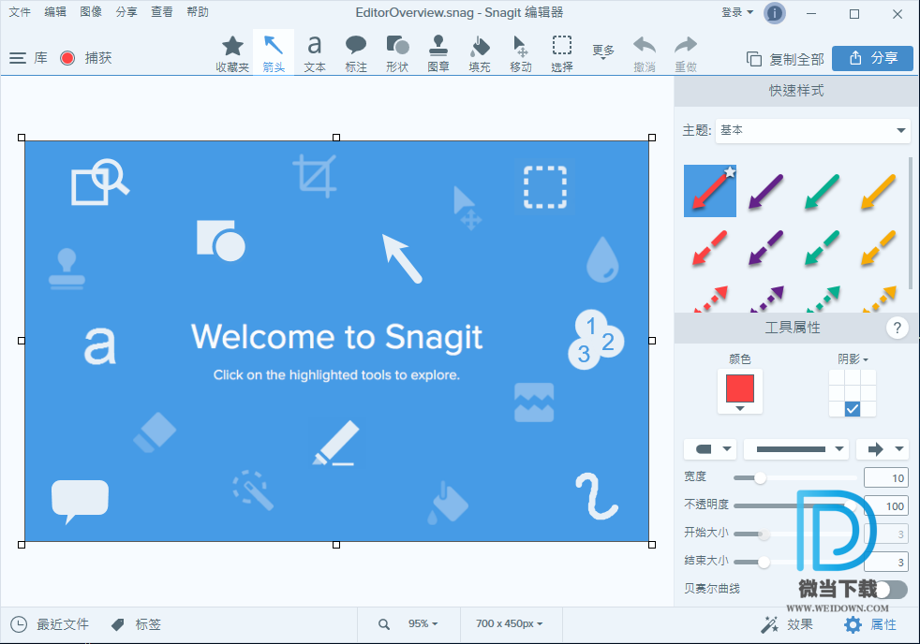
Task: Expand the 更多 more tools dropdown
Action: [x=602, y=52]
